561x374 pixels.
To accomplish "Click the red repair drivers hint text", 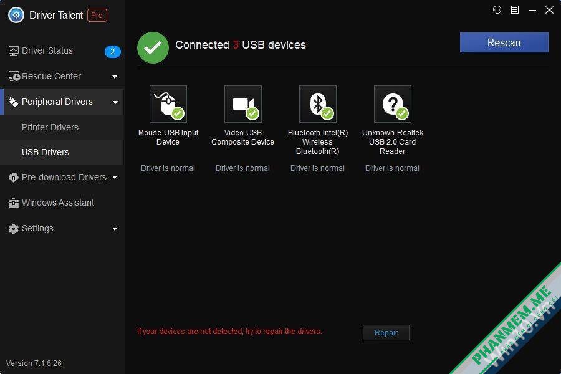I will 229,332.
